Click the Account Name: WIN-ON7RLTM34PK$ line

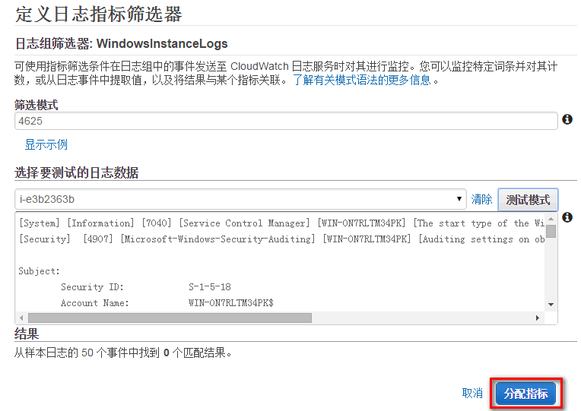167,303
